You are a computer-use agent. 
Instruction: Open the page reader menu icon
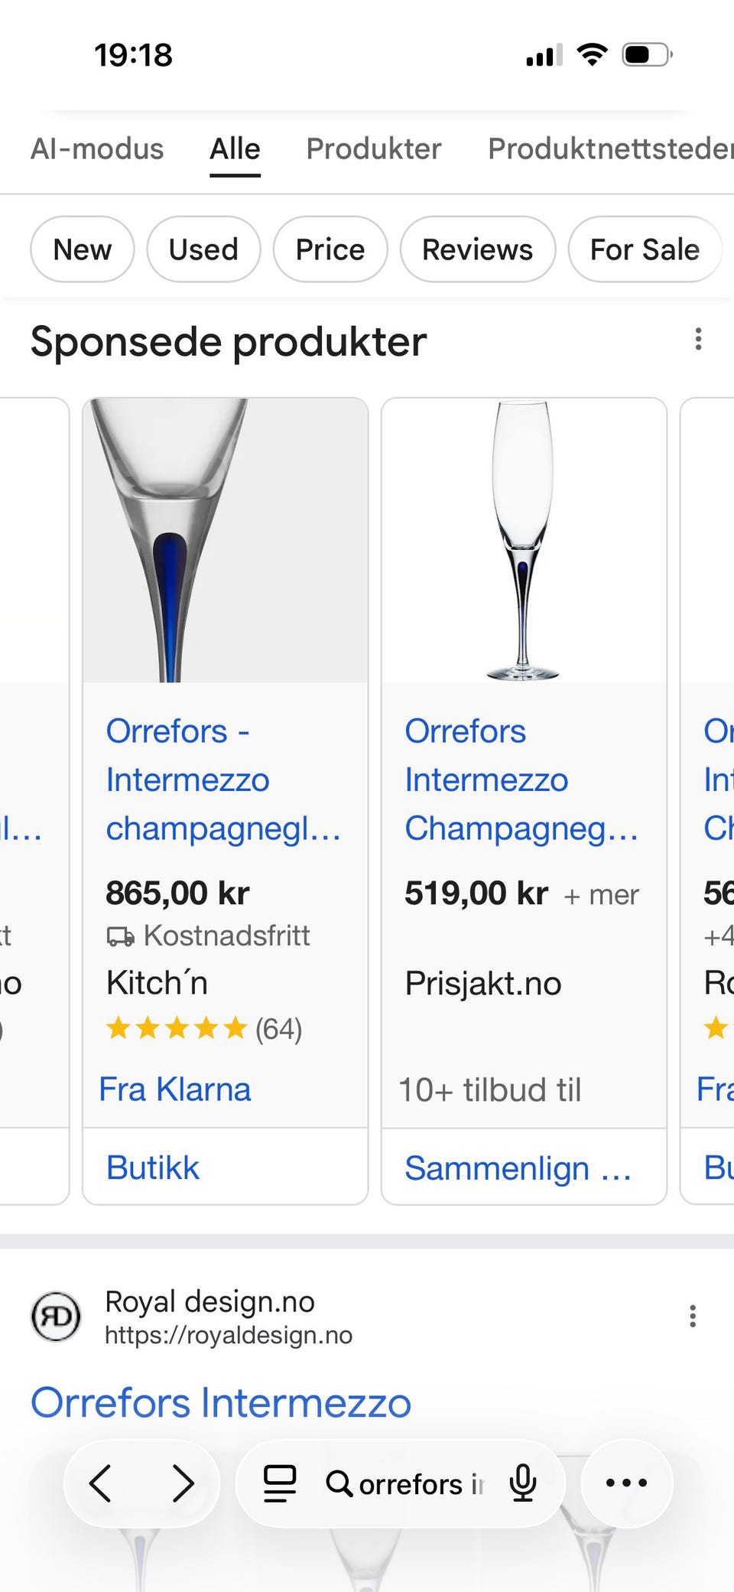click(x=280, y=1483)
